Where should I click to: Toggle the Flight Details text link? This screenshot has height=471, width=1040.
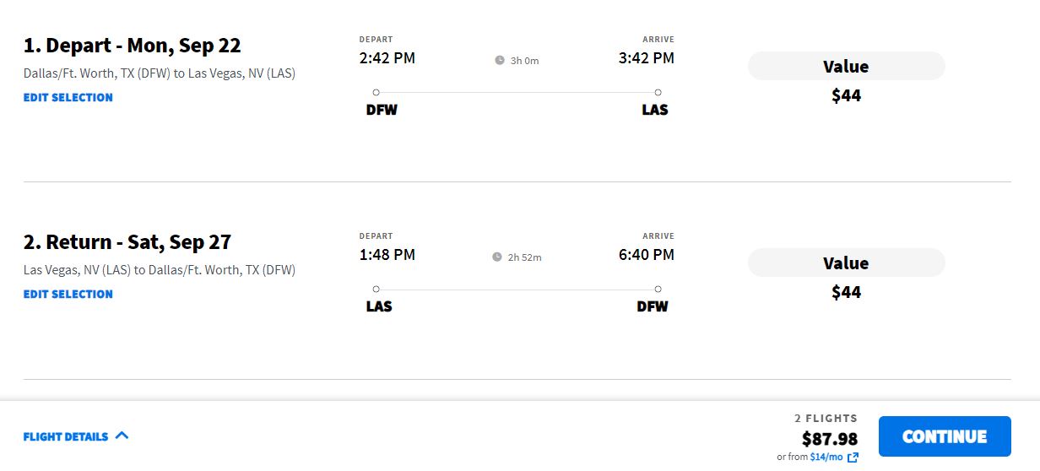click(x=66, y=436)
